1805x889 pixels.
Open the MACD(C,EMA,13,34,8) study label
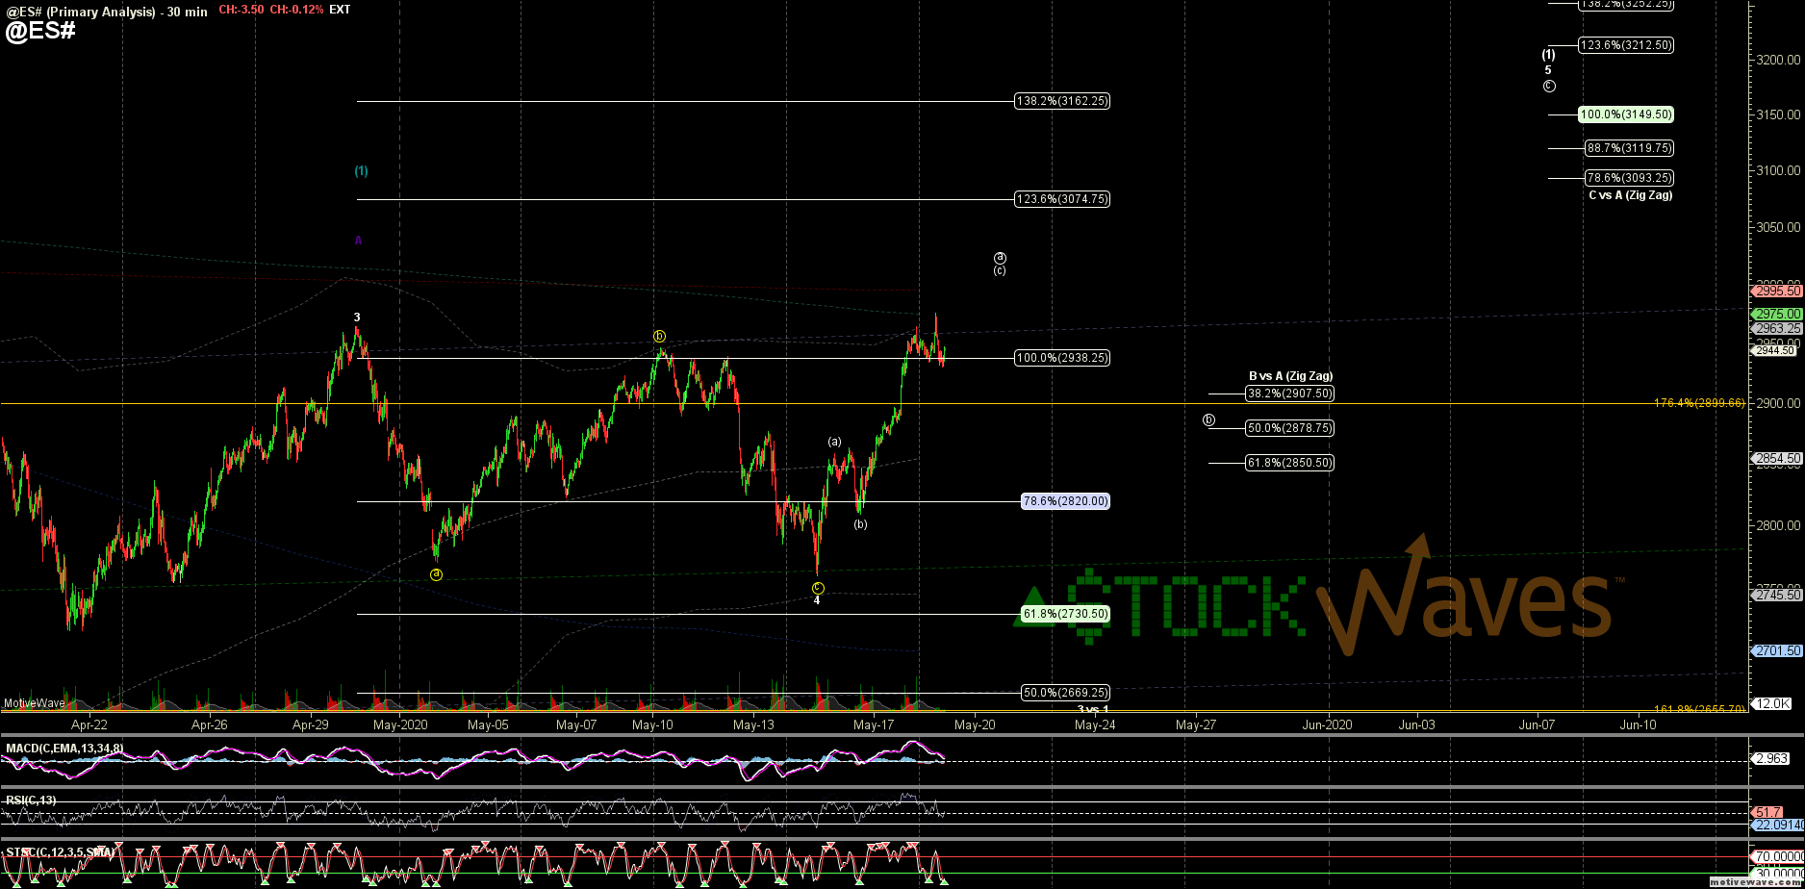(x=64, y=749)
